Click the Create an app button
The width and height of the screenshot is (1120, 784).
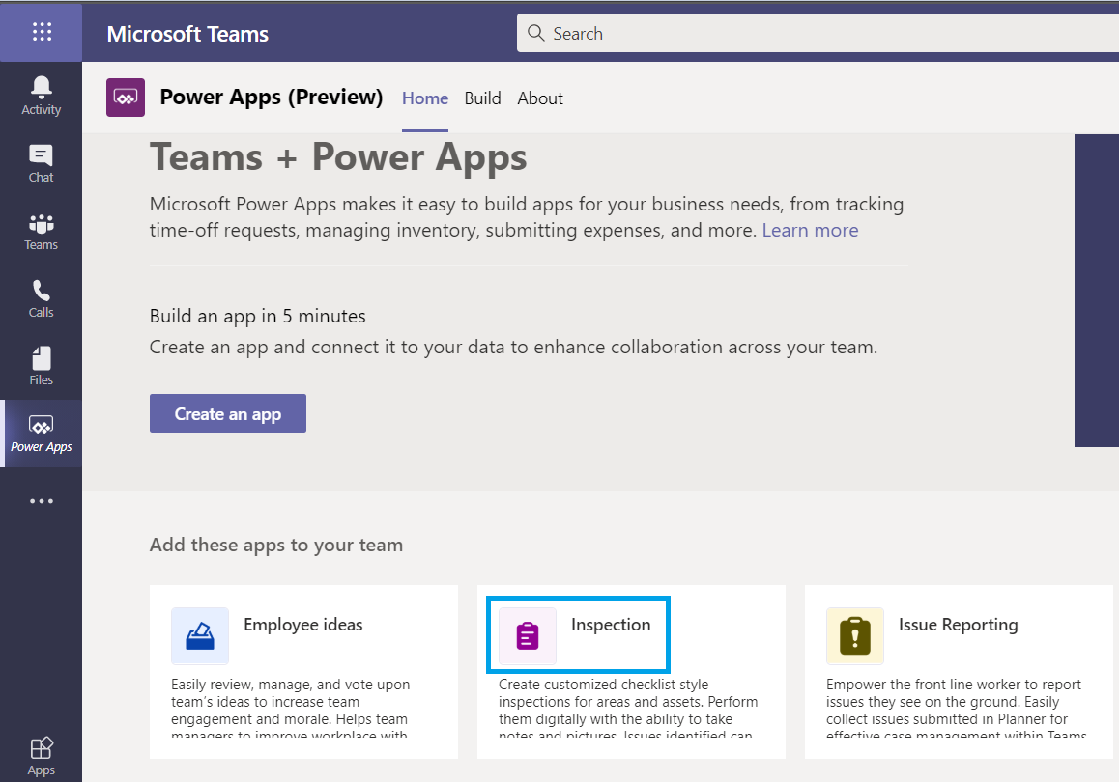tap(227, 412)
